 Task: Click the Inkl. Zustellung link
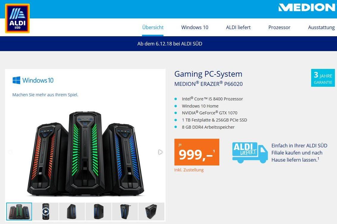pyautogui.click(x=189, y=170)
